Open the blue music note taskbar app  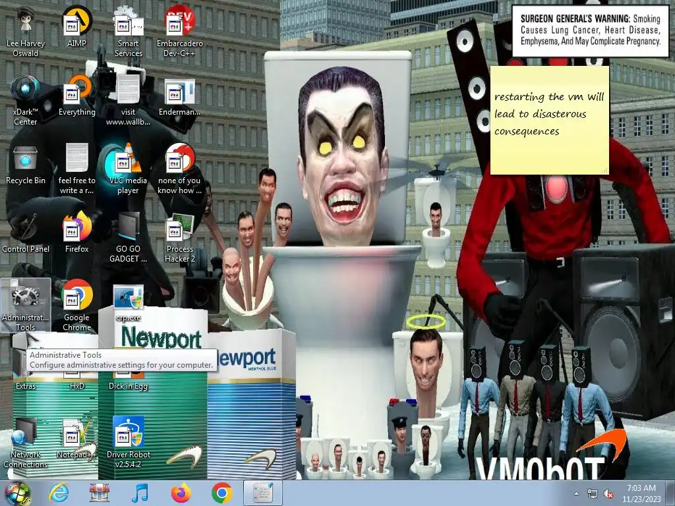(x=140, y=493)
